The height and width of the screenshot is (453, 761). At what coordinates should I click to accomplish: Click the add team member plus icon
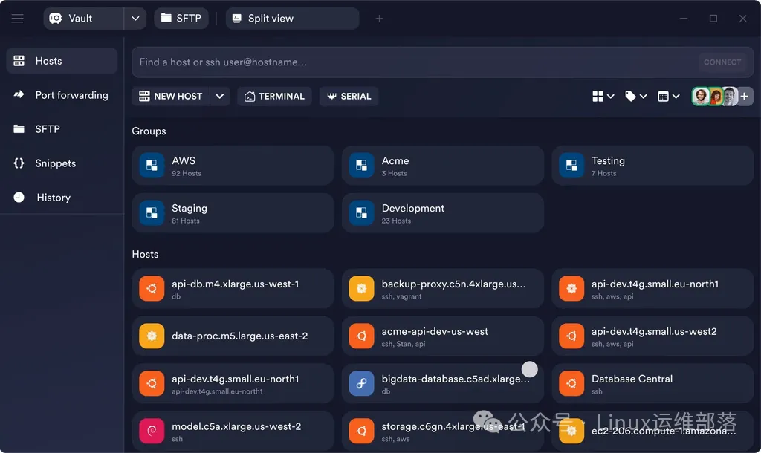point(745,97)
